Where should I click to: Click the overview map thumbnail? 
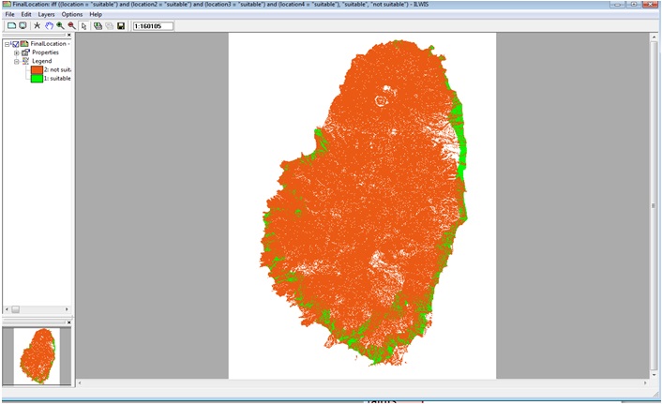[x=38, y=356]
